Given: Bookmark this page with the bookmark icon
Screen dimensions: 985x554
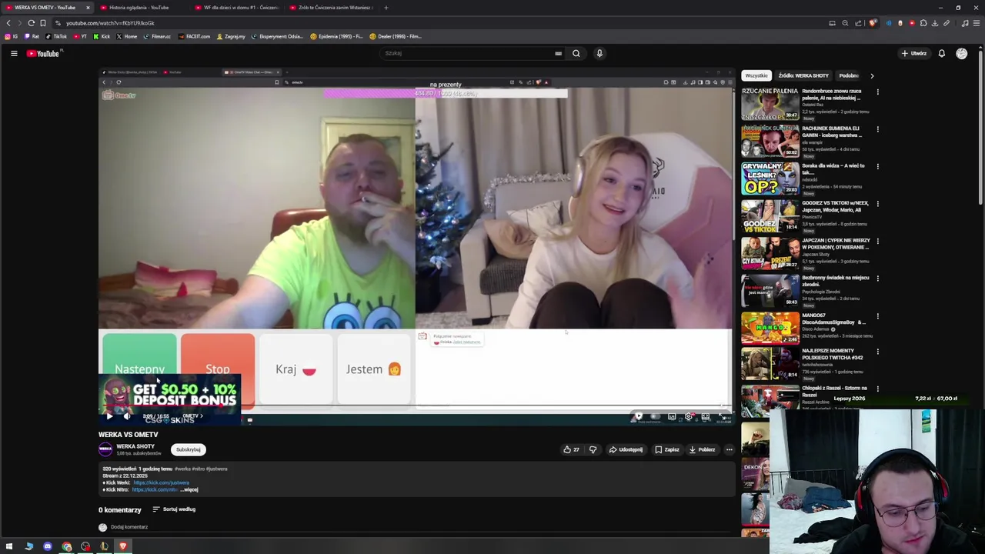Looking at the screenshot, I should [43, 23].
